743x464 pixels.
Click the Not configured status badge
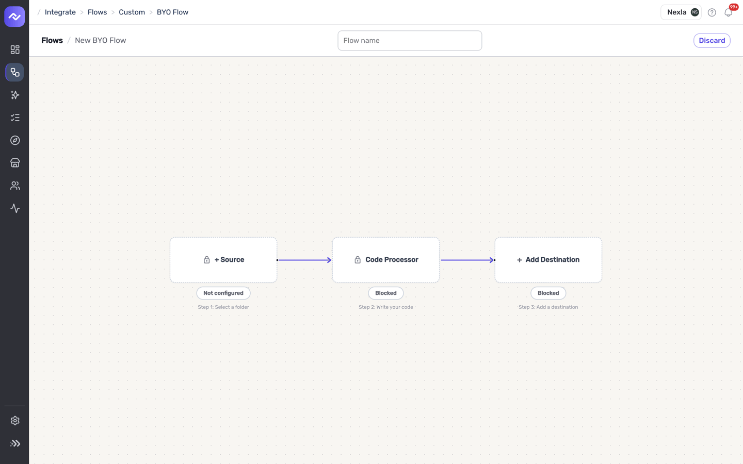tap(223, 293)
